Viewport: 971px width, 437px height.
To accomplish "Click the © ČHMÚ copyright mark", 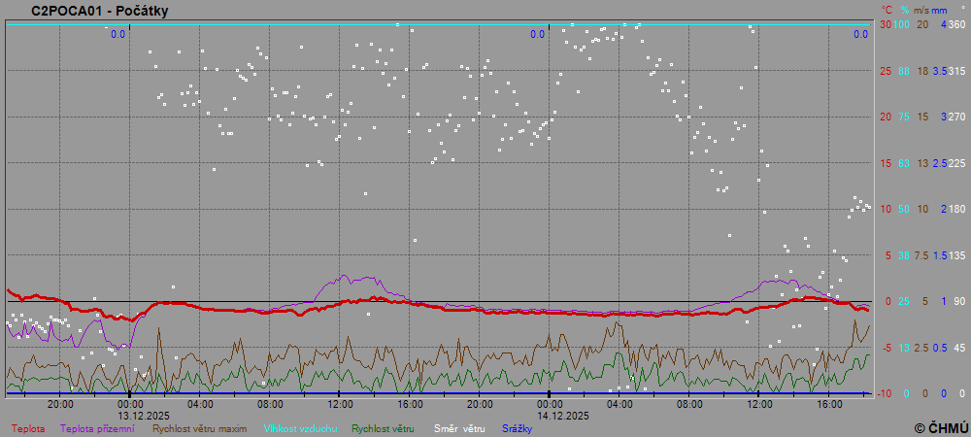I will tap(941, 427).
